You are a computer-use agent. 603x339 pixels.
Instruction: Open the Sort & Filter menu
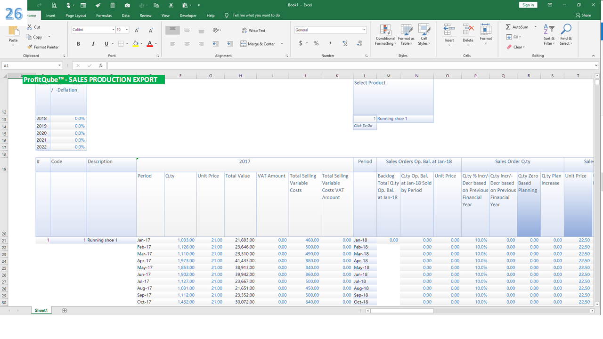pyautogui.click(x=549, y=35)
